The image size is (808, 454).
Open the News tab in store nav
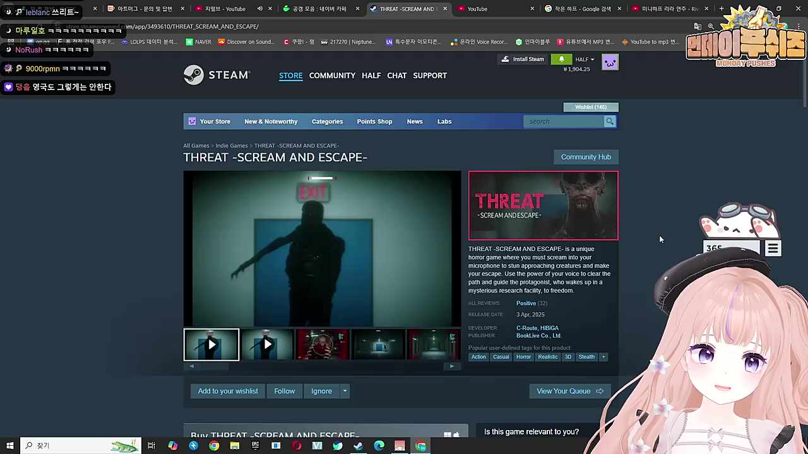pyautogui.click(x=415, y=121)
